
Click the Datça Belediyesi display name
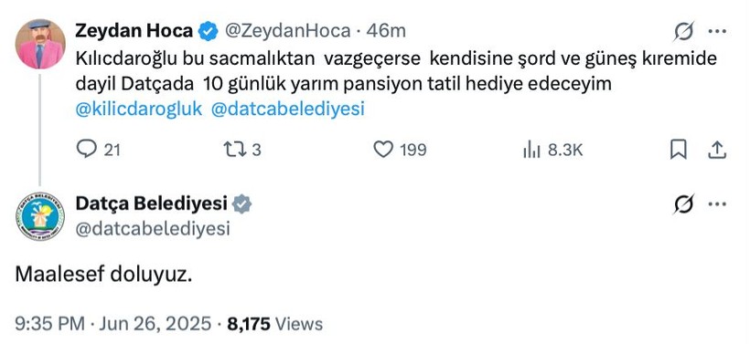coord(151,203)
